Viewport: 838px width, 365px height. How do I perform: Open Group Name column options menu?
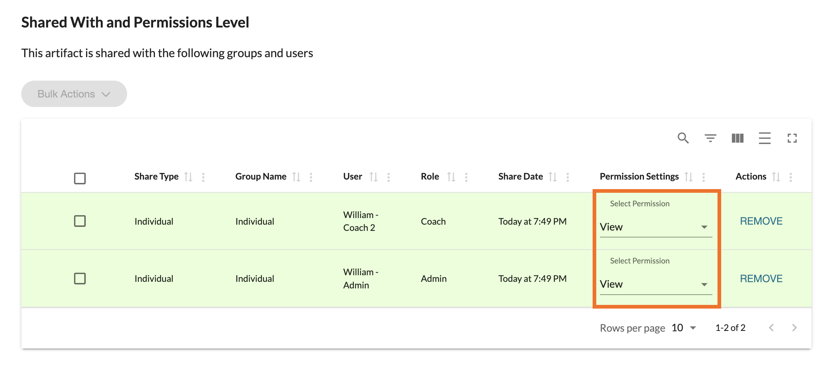[x=311, y=177]
